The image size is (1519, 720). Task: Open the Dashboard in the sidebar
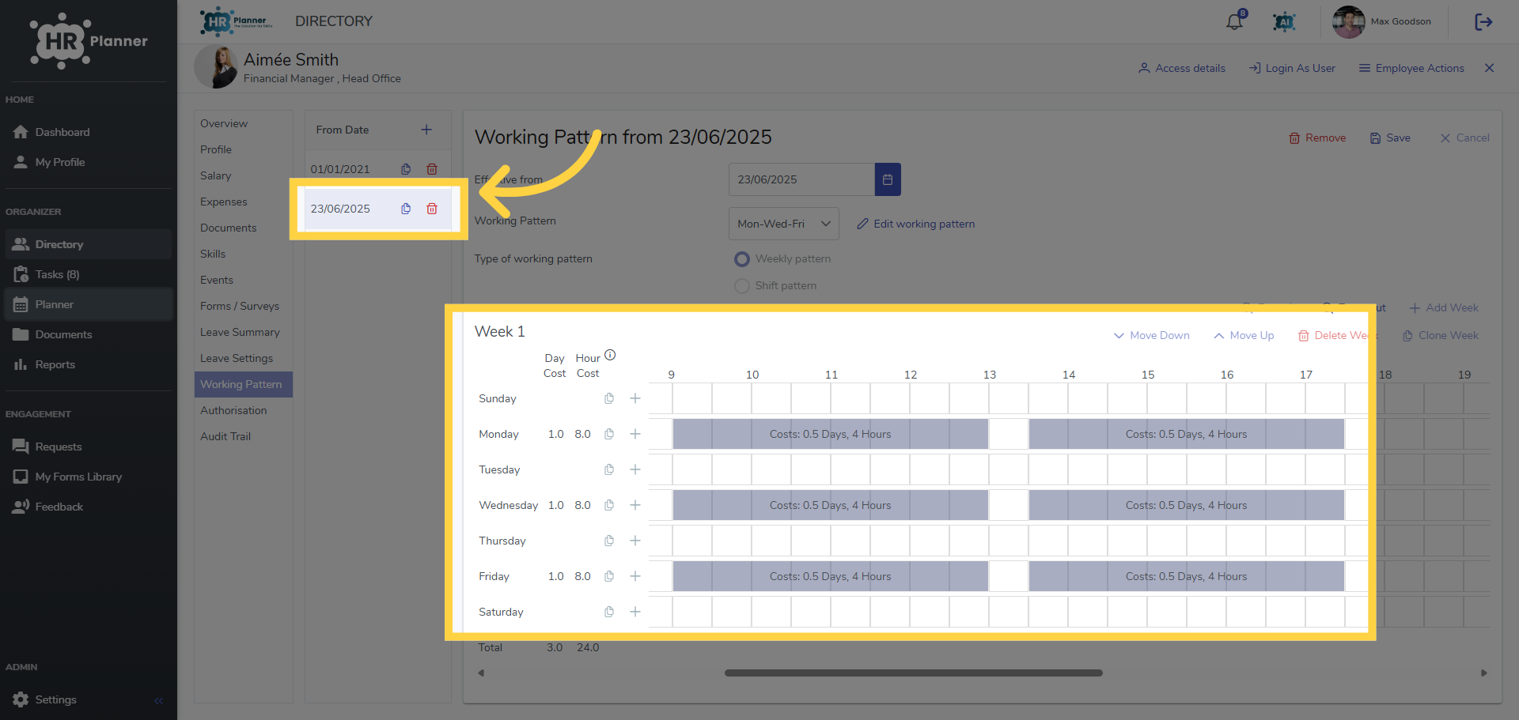click(63, 132)
